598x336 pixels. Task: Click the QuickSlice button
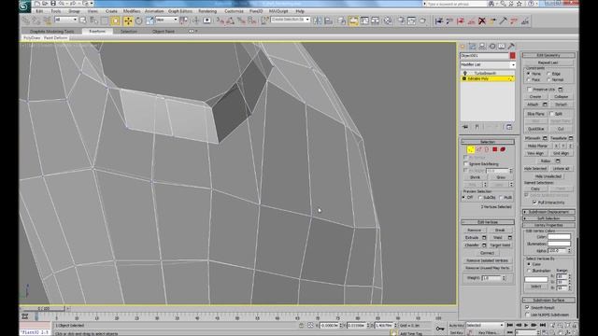pos(535,129)
